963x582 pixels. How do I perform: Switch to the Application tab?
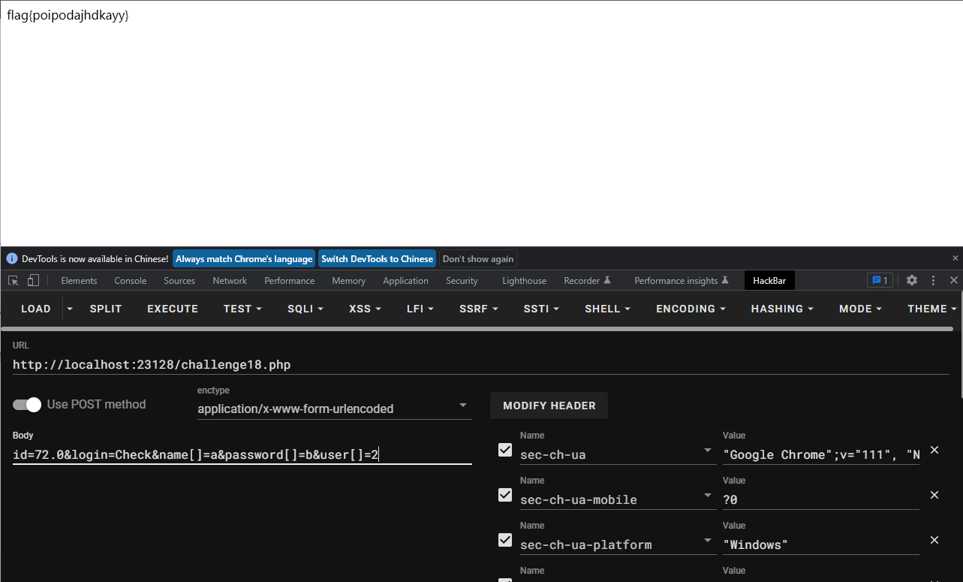point(405,281)
